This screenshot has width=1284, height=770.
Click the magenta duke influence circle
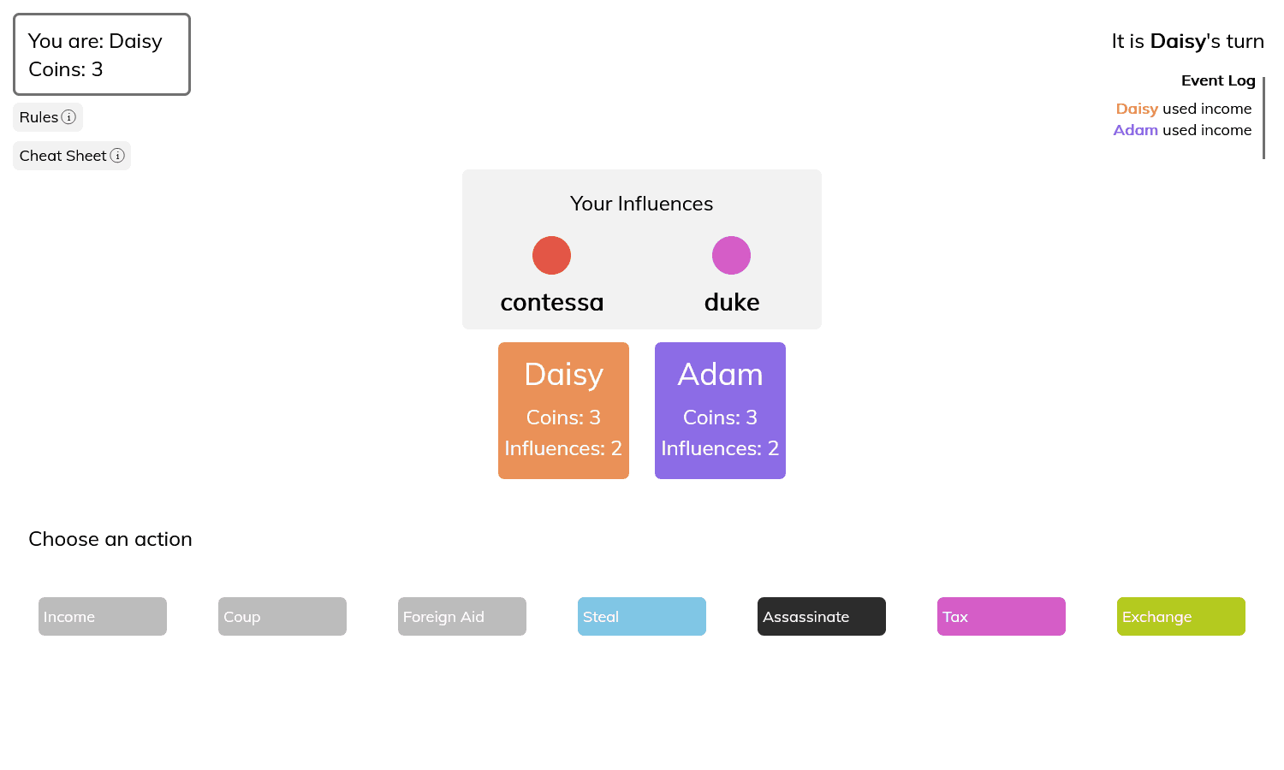pyautogui.click(x=731, y=255)
